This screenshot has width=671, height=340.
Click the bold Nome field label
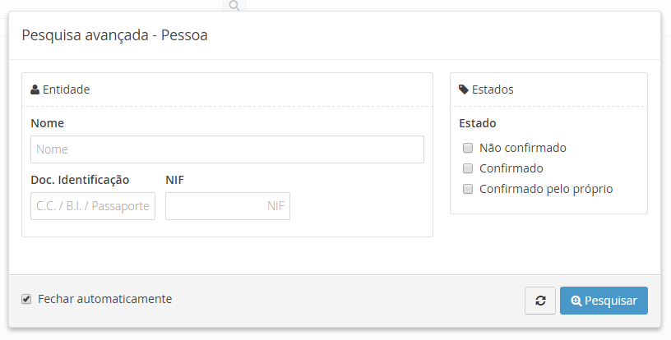pos(47,123)
